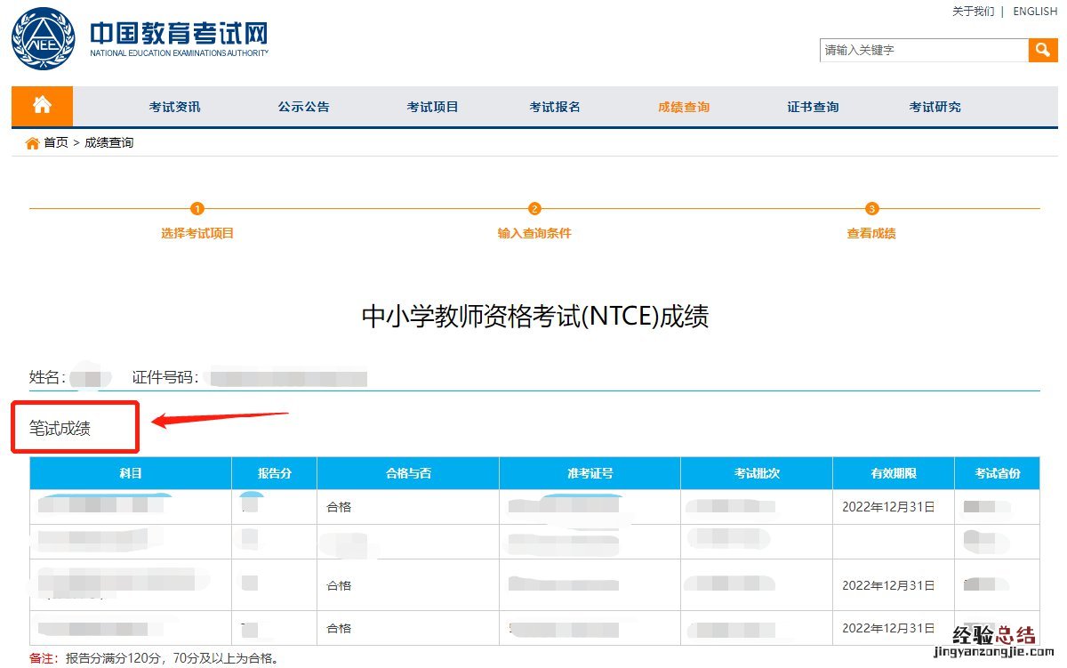The height and width of the screenshot is (668, 1067).
Task: Open the 公示公告 menu
Action: point(303,107)
